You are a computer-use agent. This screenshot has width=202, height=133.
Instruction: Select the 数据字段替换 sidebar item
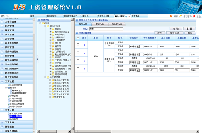16,107
